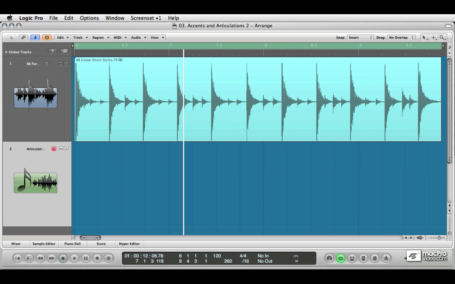The width and height of the screenshot is (455, 284).
Task: Click the add new track plus button
Action: point(52,51)
